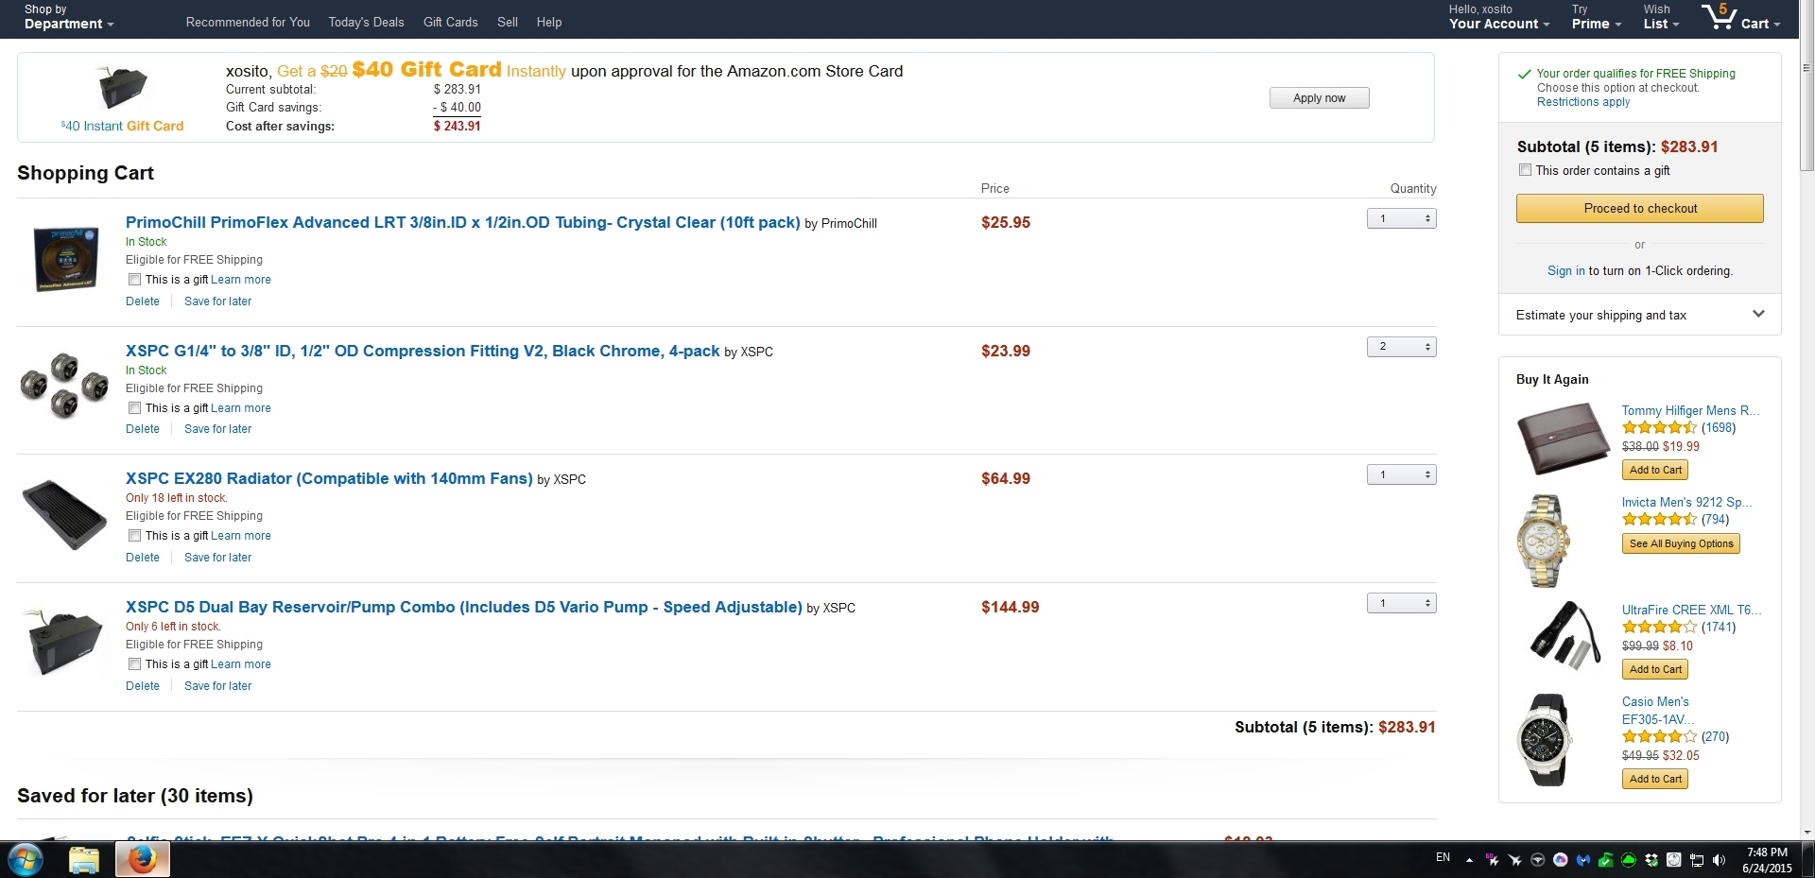Open the Shop by Department menu

point(68,18)
